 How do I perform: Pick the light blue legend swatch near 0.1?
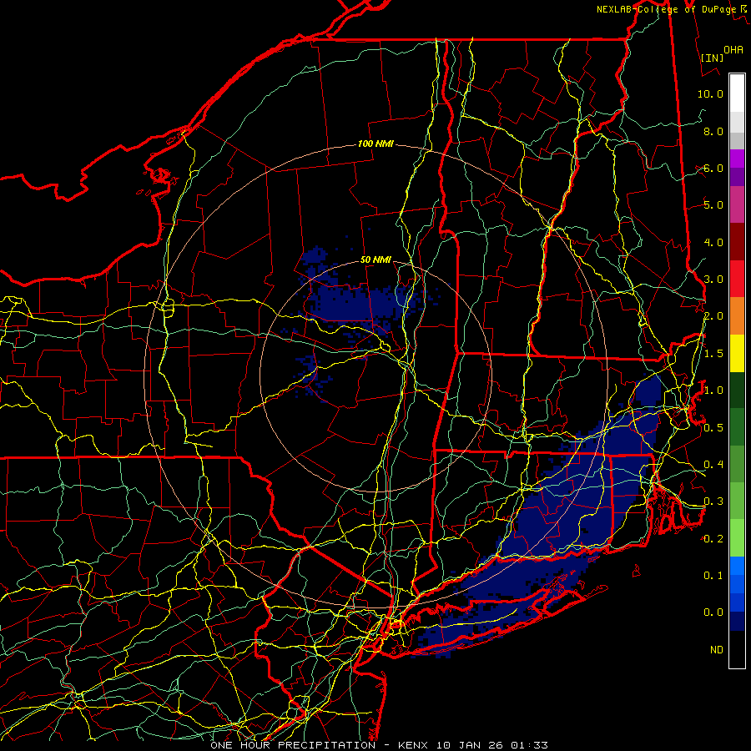737,566
